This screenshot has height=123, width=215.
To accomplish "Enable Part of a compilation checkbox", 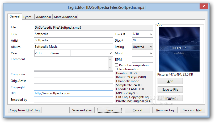I will [117, 65].
